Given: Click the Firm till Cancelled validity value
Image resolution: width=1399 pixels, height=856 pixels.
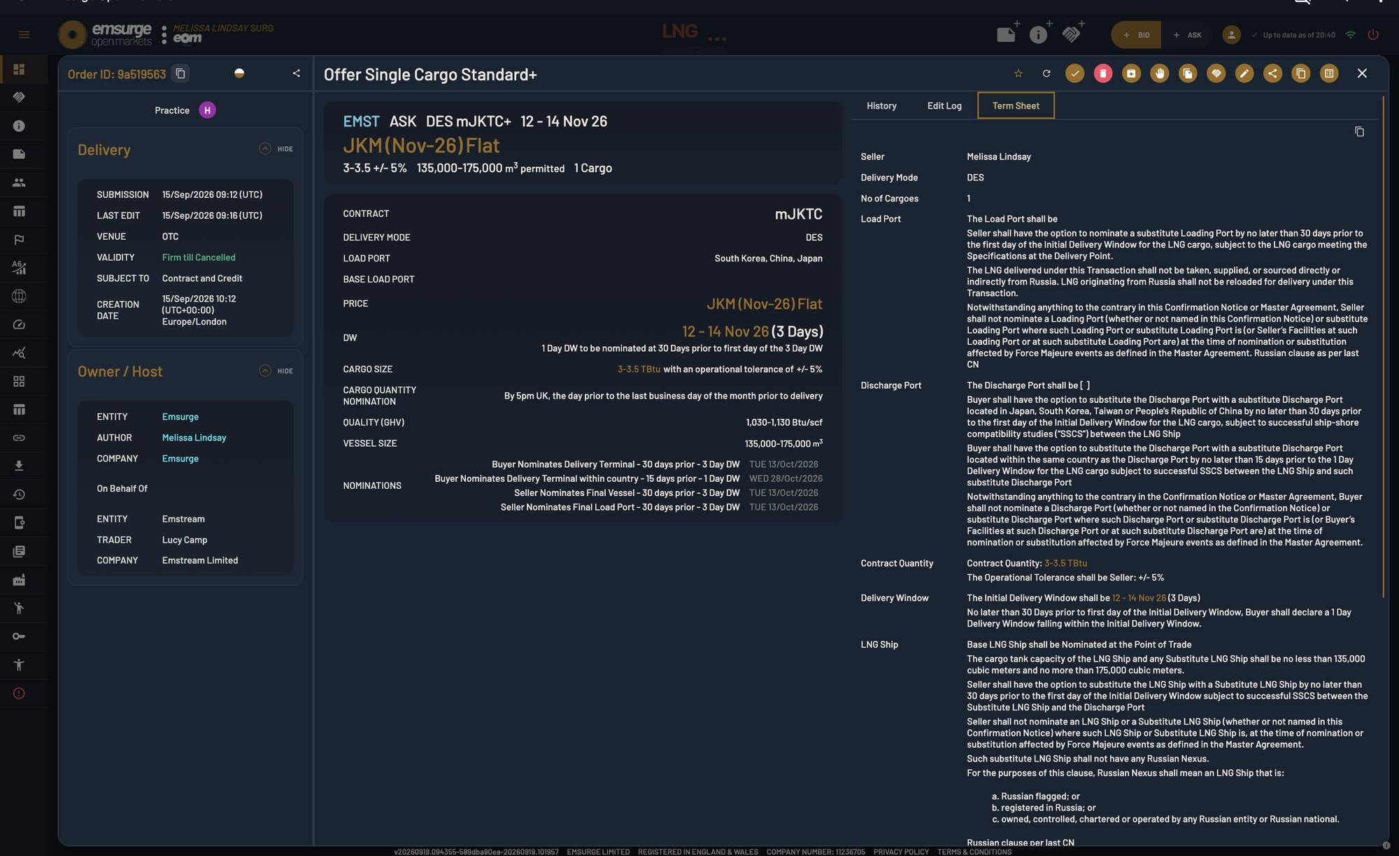Looking at the screenshot, I should tap(199, 257).
